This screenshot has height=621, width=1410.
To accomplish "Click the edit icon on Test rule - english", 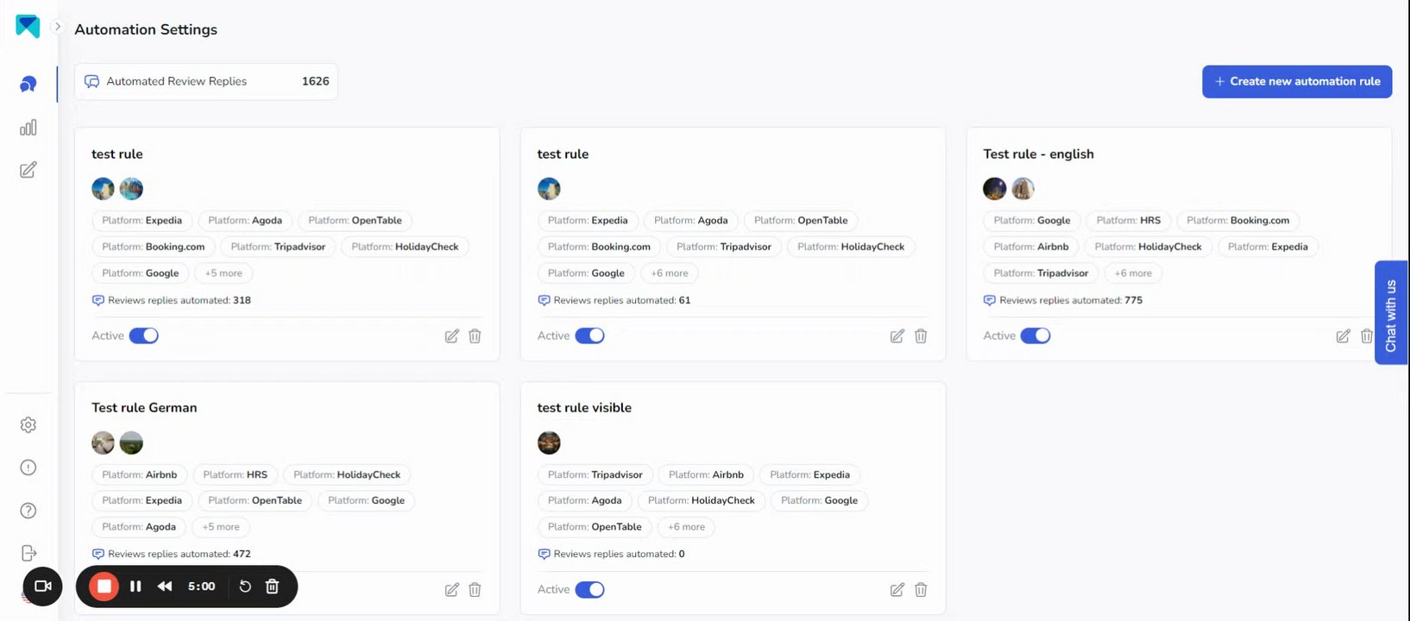I will tap(1343, 336).
